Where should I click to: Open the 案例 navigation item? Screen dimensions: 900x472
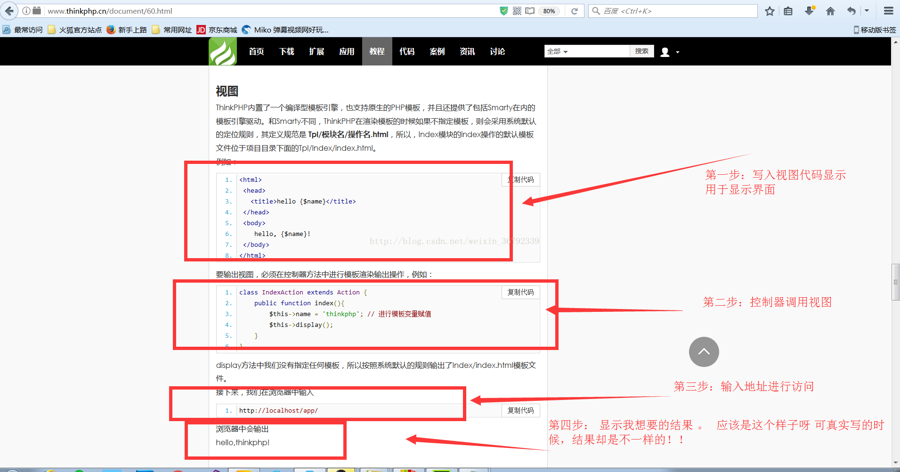(437, 51)
